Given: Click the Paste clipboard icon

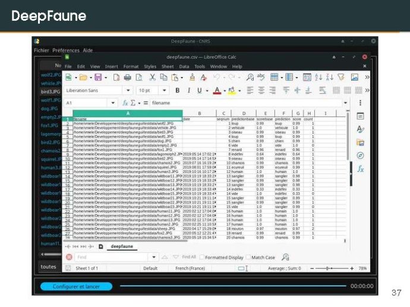Looking at the screenshot, I should [x=175, y=77].
